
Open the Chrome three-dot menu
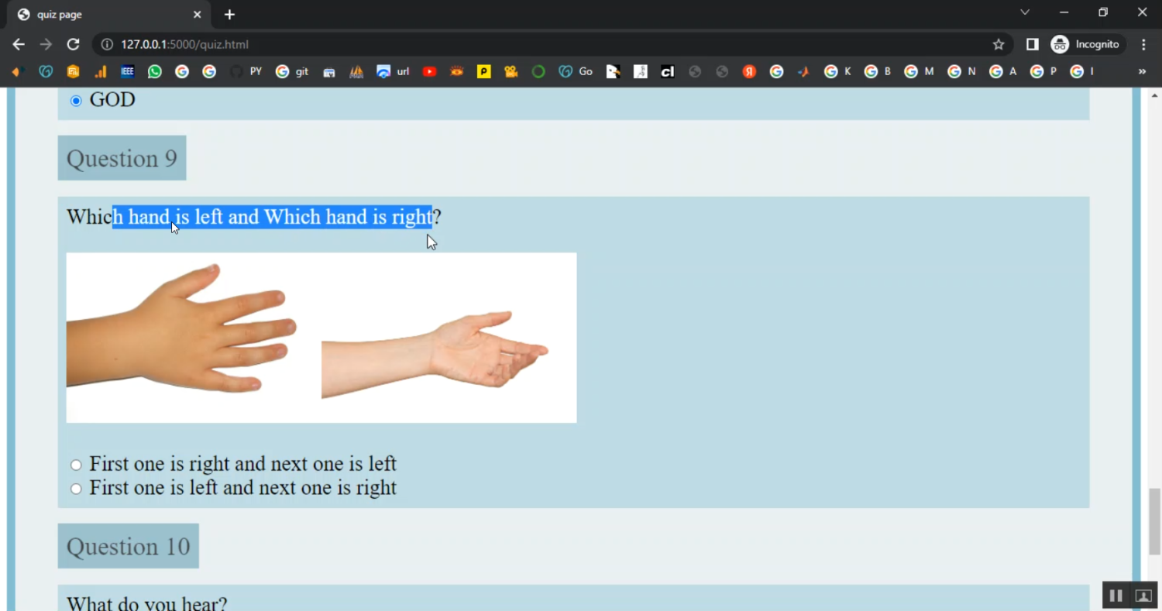[1143, 44]
